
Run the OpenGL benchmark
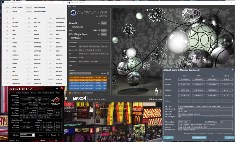(104, 23)
